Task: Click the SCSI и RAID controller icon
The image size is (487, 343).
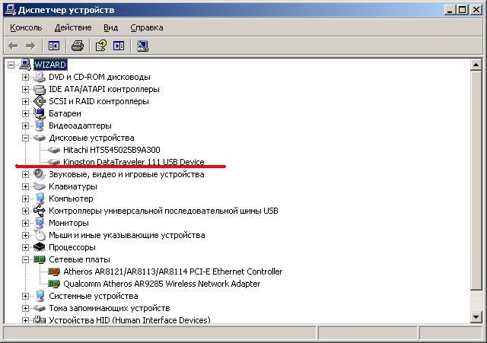Action: coord(40,101)
